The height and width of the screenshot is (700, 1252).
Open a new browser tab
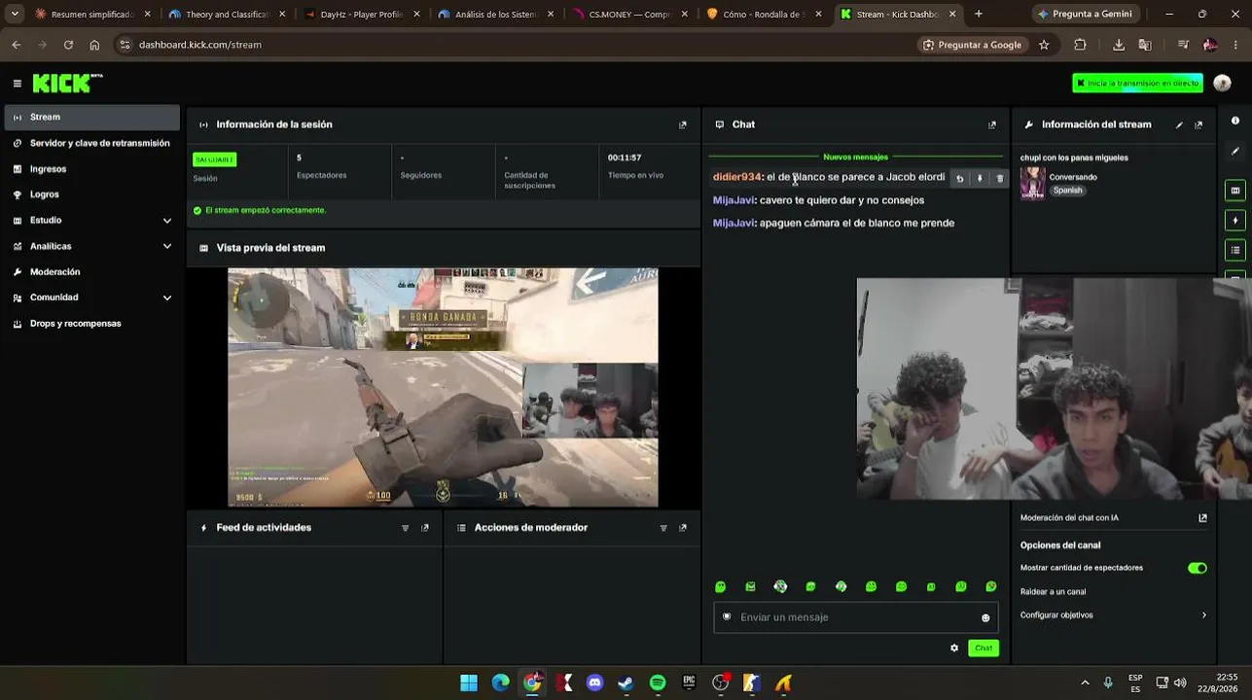[978, 15]
